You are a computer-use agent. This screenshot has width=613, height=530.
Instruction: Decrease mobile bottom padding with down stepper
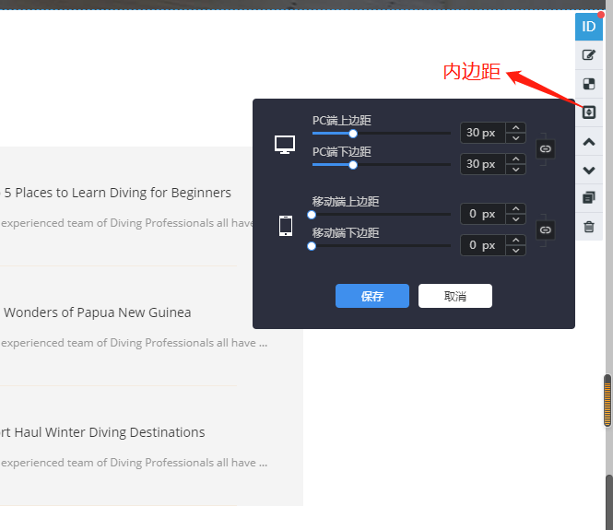tap(516, 250)
